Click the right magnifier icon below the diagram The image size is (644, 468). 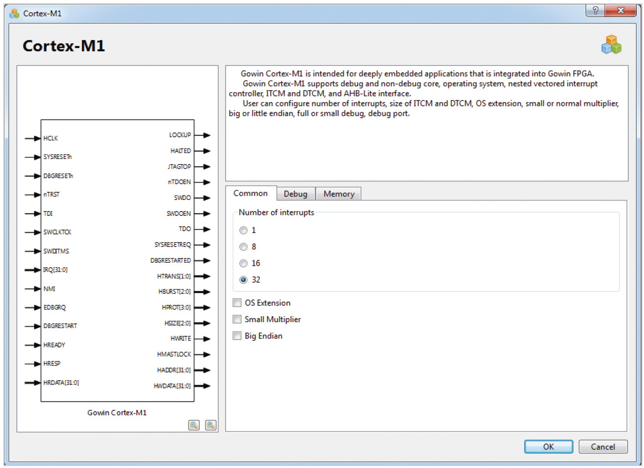click(x=211, y=425)
